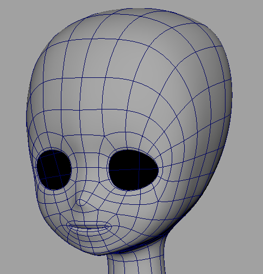
Task: Click the smaller black eye socket opening
Action: 54,170
